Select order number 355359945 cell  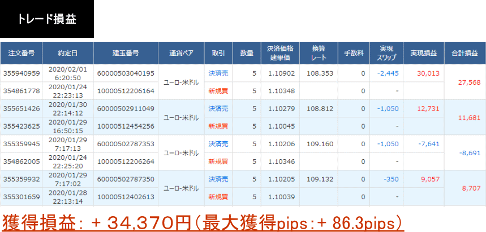point(21,144)
